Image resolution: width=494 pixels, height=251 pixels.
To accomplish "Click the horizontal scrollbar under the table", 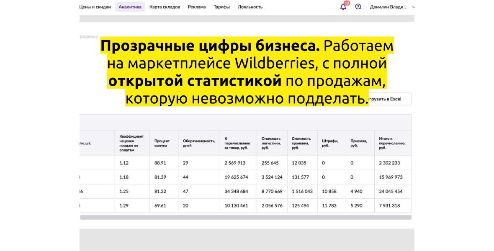I will pos(246,217).
